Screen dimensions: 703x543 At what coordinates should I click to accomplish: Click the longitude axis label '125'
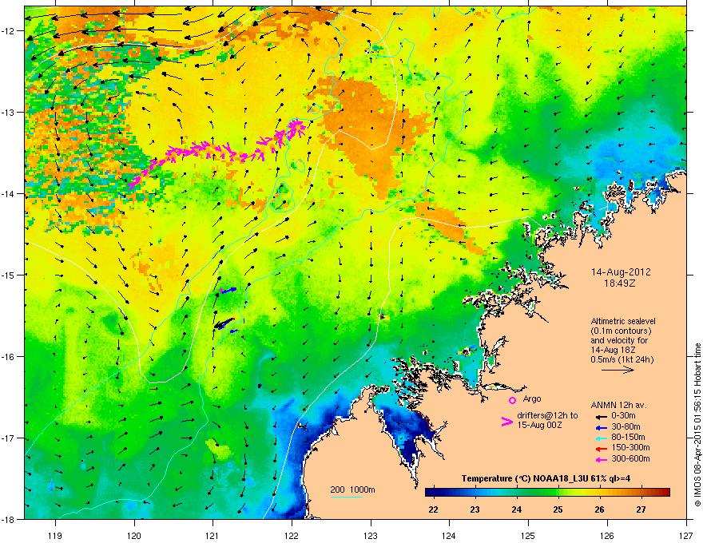528,535
